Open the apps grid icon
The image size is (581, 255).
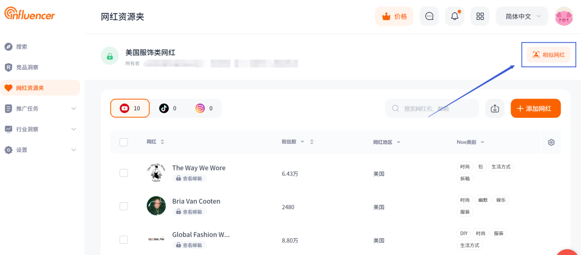[x=480, y=16]
